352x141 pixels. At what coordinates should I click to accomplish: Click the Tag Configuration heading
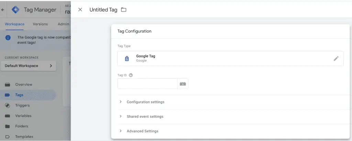pyautogui.click(x=134, y=31)
